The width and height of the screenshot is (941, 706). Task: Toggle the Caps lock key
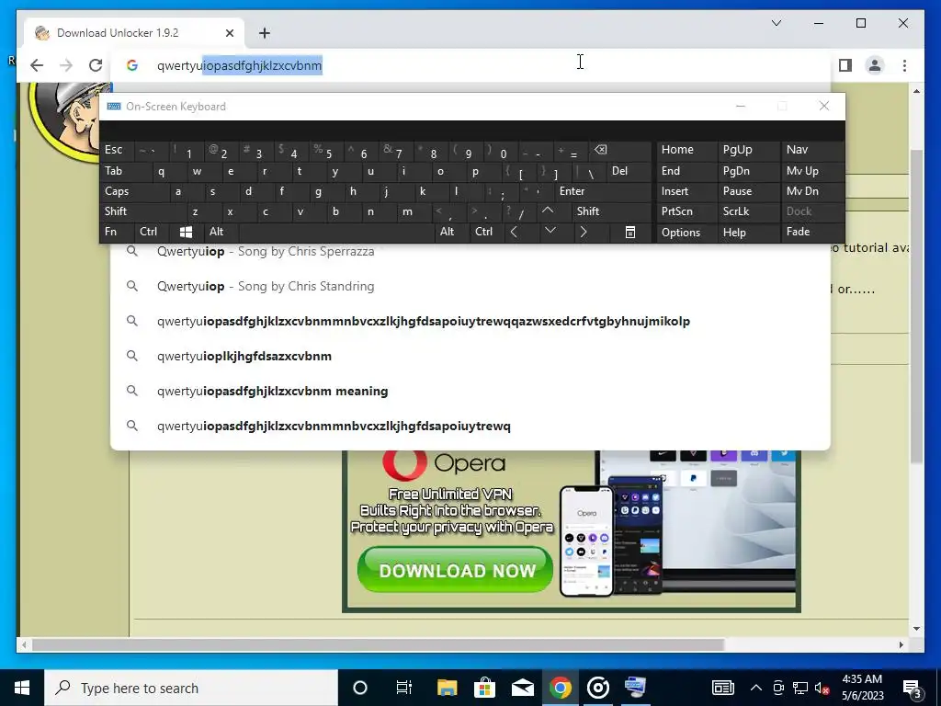click(134, 191)
